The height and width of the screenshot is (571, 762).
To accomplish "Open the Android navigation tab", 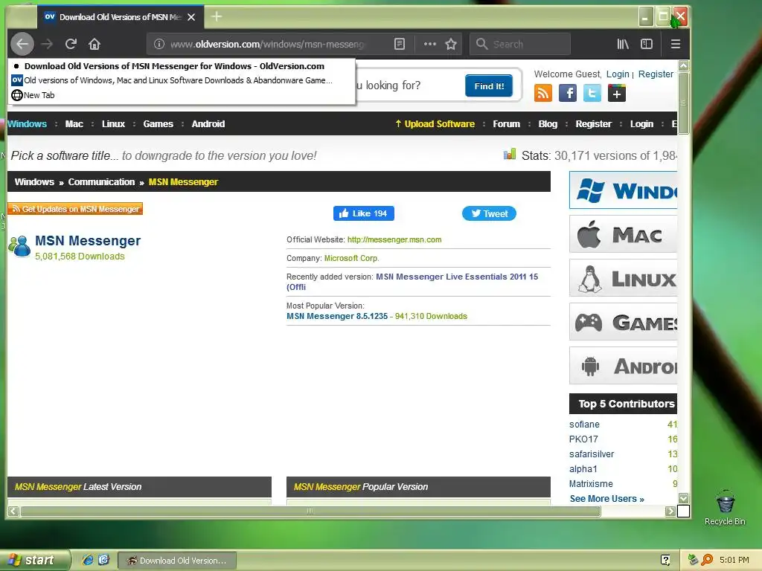I will coord(208,124).
